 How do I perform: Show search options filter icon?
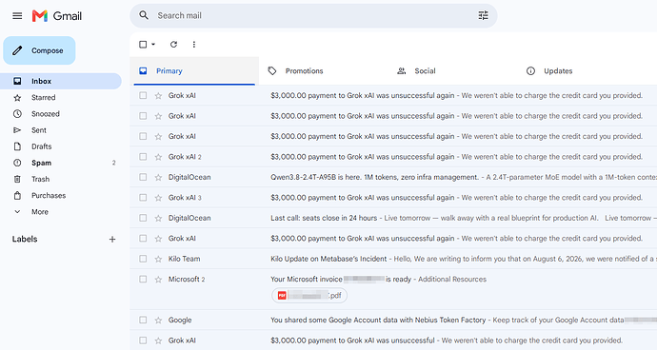click(483, 15)
